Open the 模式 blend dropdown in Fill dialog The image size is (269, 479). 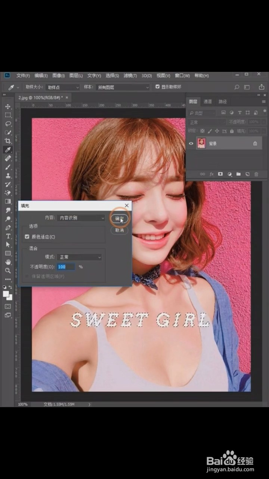(x=79, y=257)
